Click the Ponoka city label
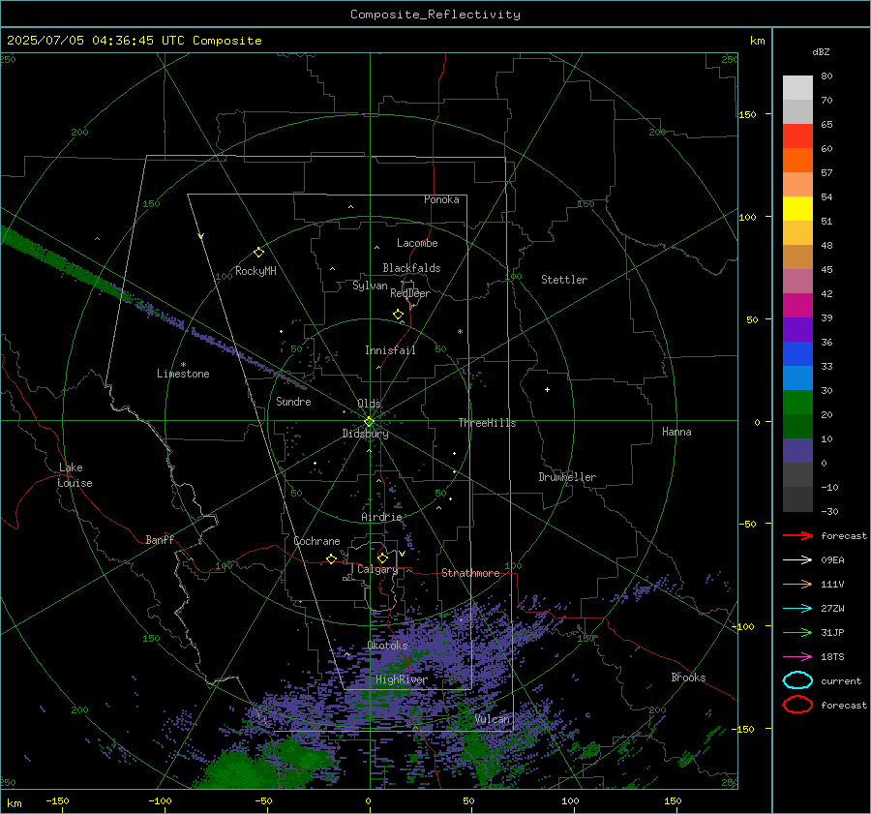 tap(441, 199)
